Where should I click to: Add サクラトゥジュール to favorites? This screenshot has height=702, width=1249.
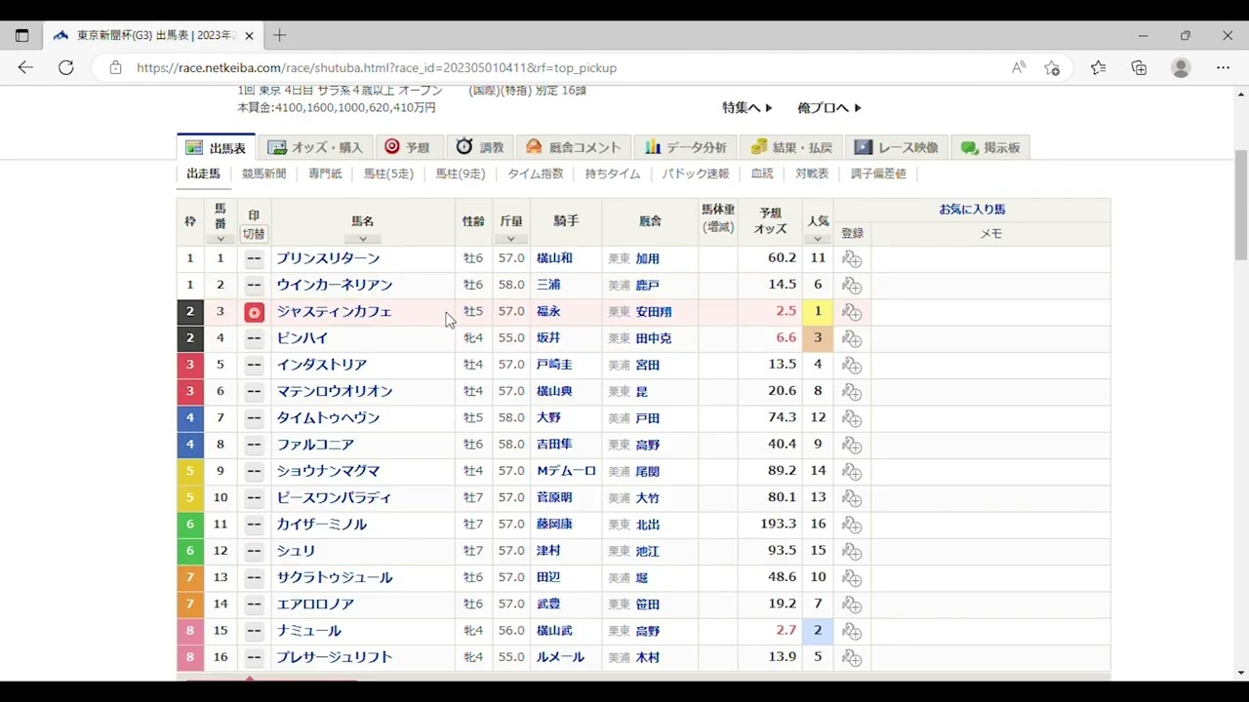pyautogui.click(x=852, y=578)
